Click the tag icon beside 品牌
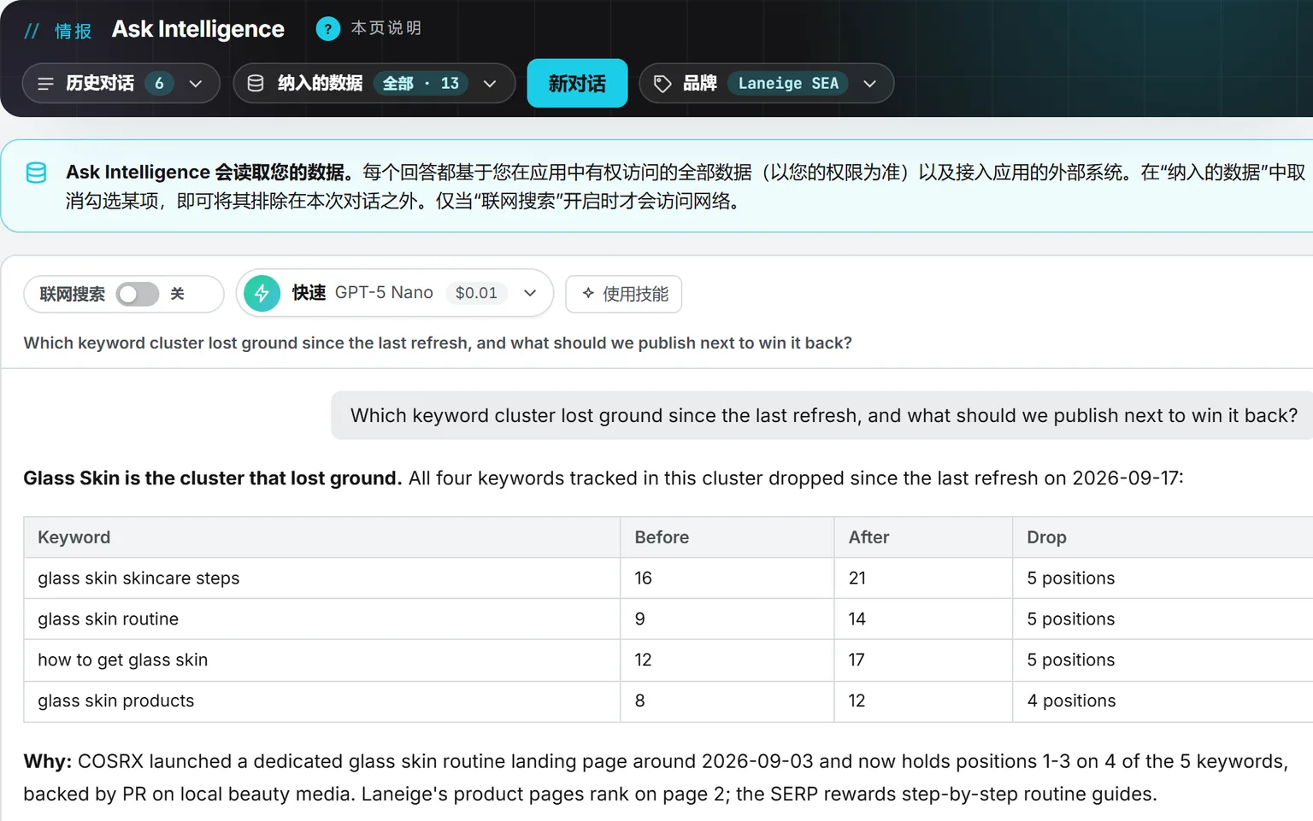The image size is (1313, 821). point(662,84)
